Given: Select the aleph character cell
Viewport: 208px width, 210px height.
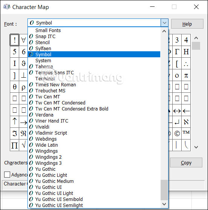Looking at the screenshot, I should (186, 122).
